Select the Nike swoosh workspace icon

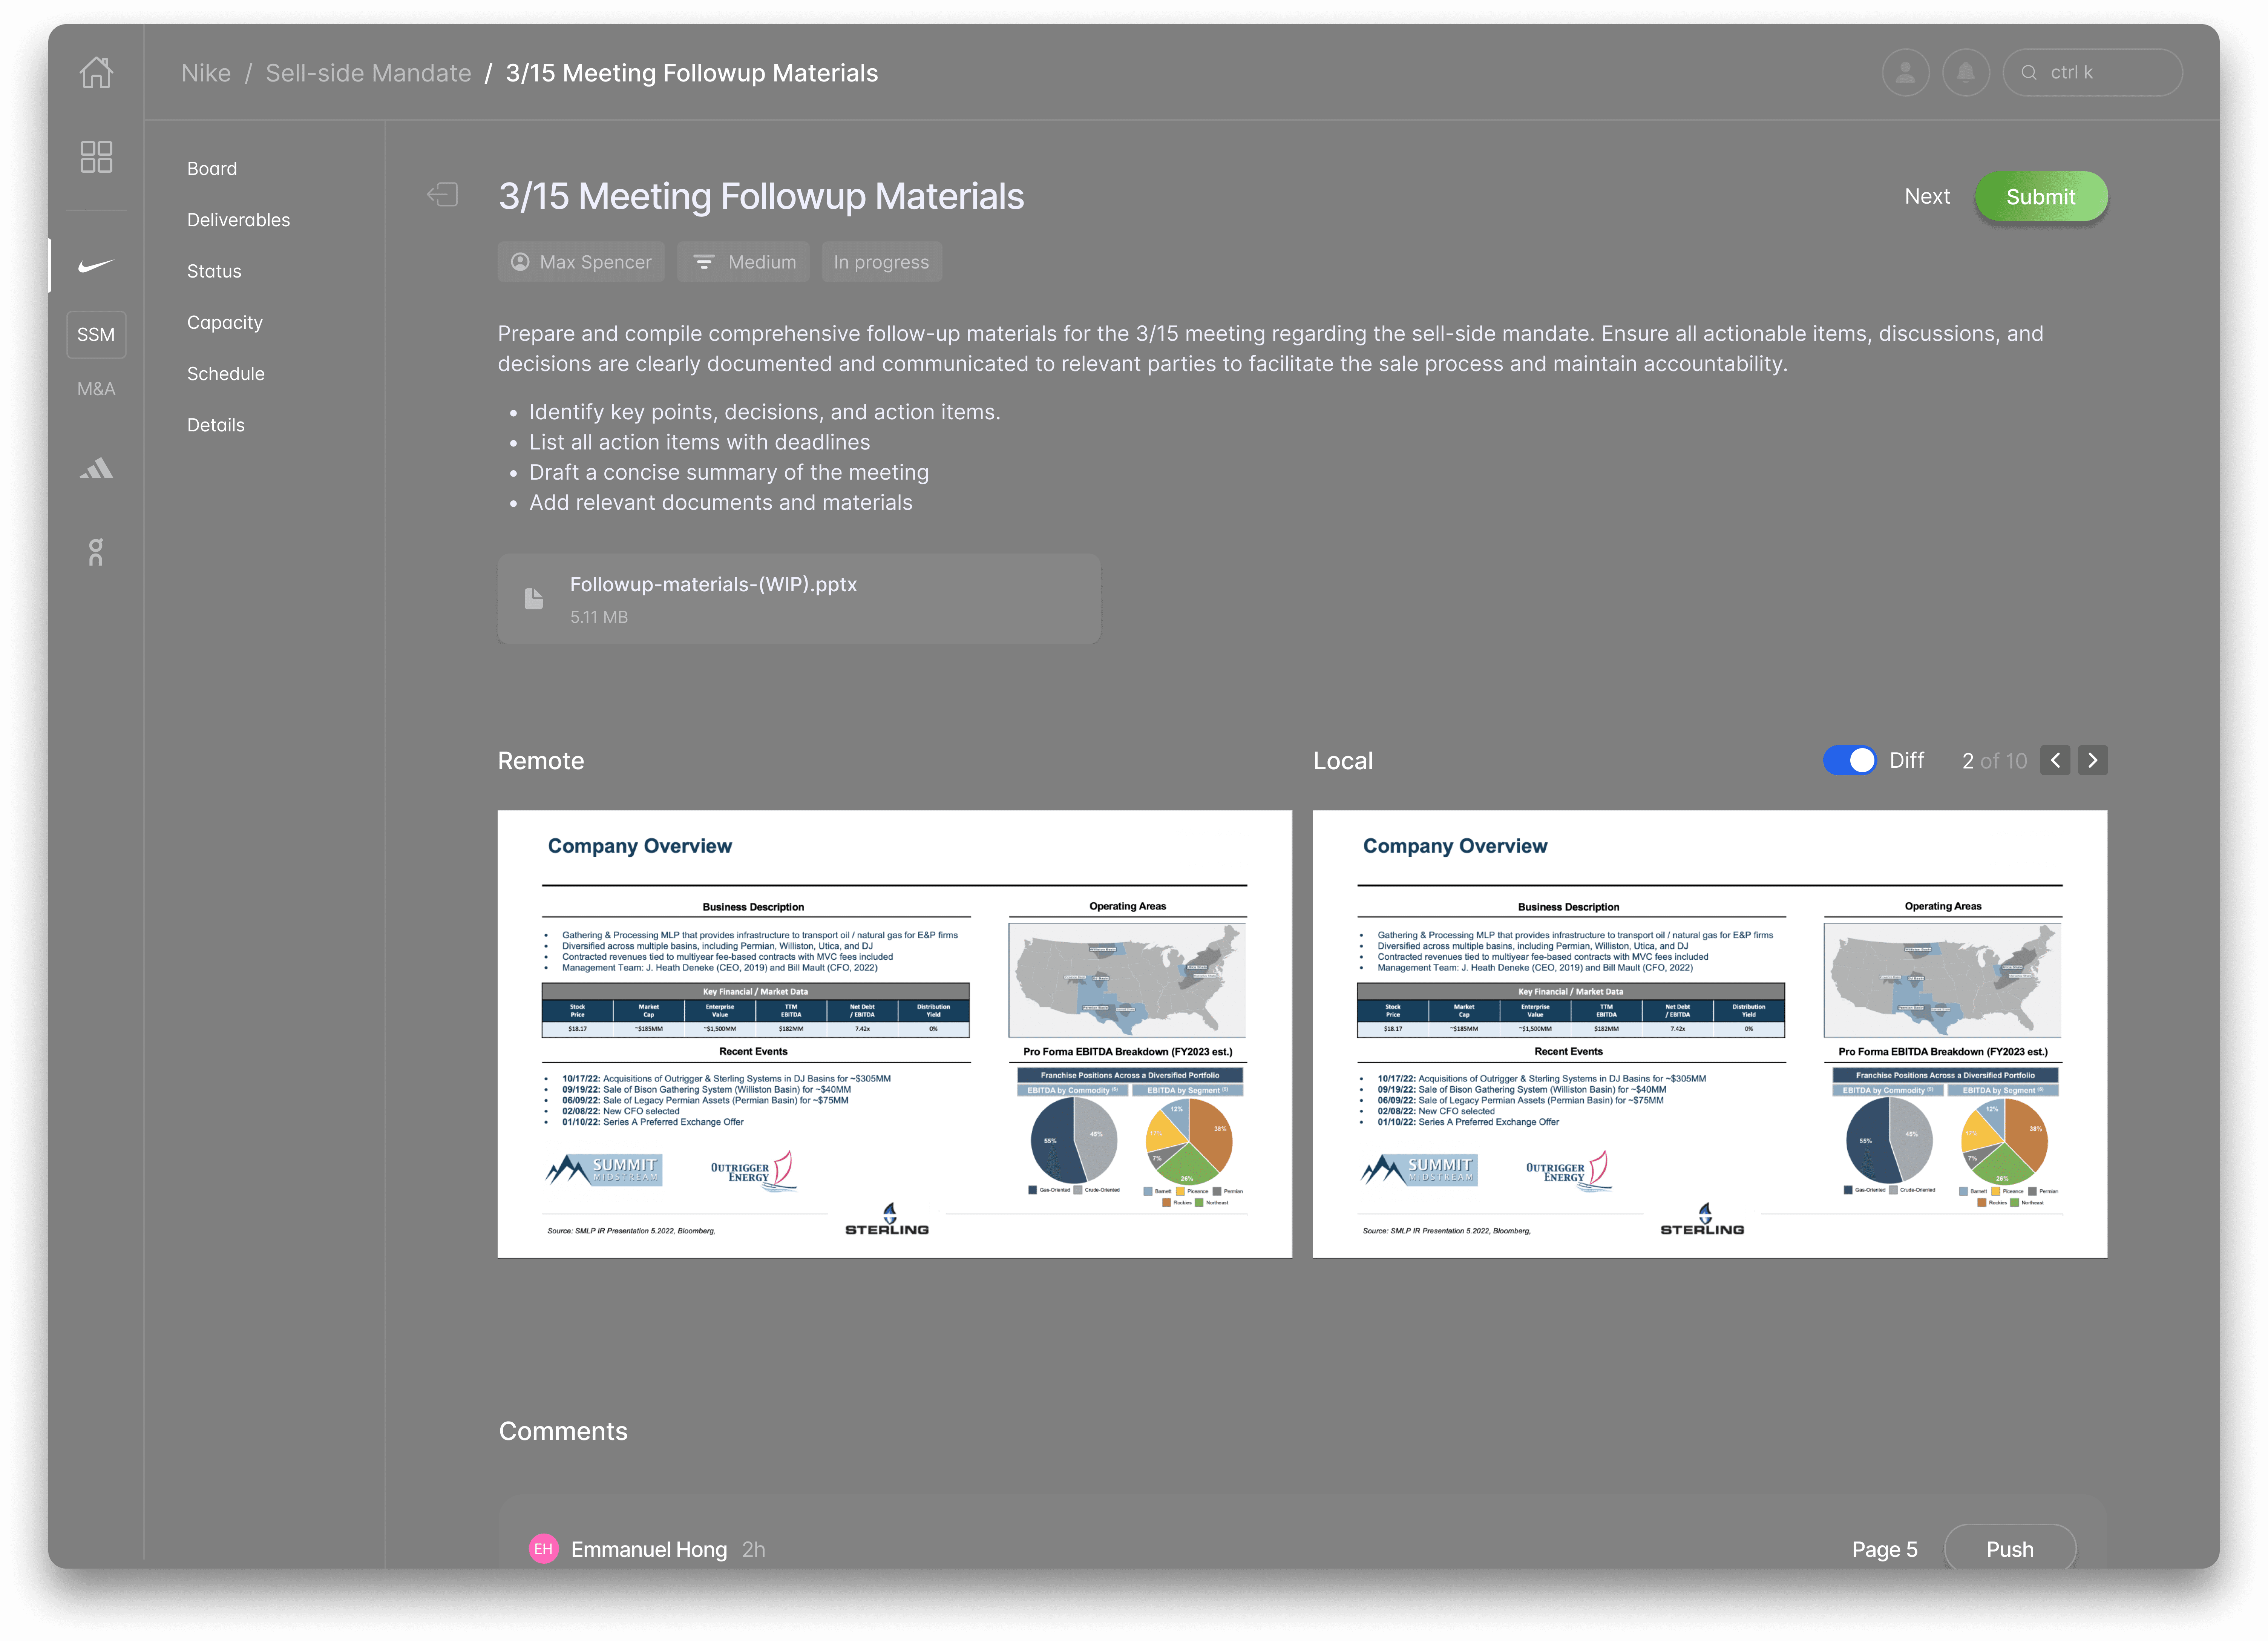point(96,266)
